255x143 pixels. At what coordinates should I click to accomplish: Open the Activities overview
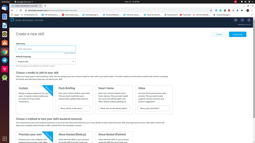tap(6, 2)
